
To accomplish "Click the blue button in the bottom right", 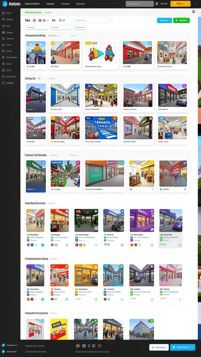I will point(183,347).
